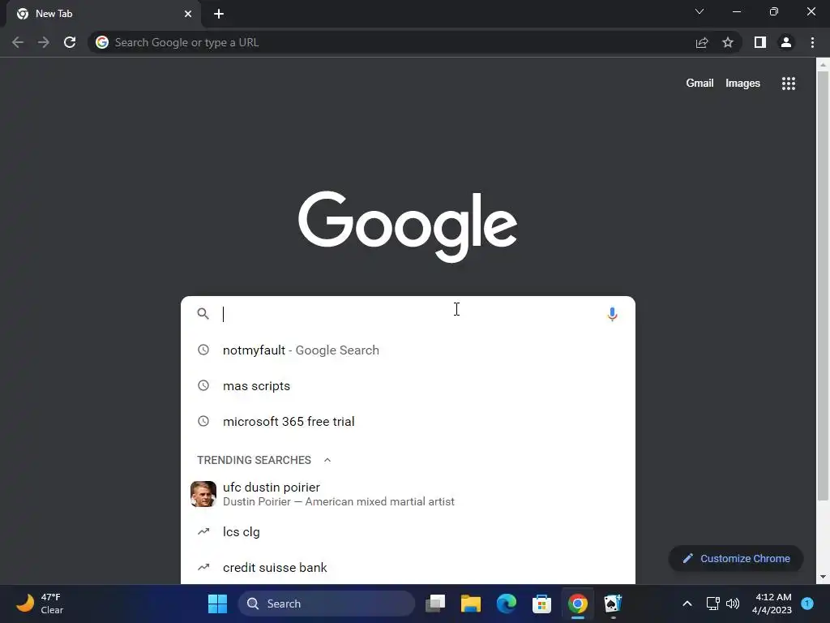Viewport: 830px width, 623px height.
Task: Click the Chrome taskbar icon
Action: coord(577,604)
